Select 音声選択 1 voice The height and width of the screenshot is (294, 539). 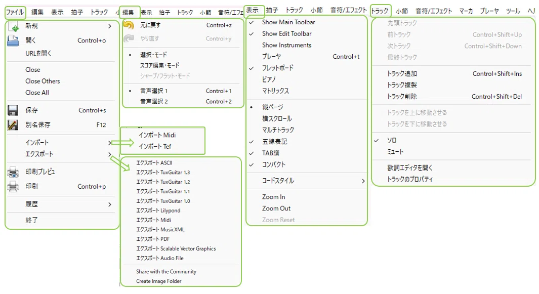click(x=154, y=91)
